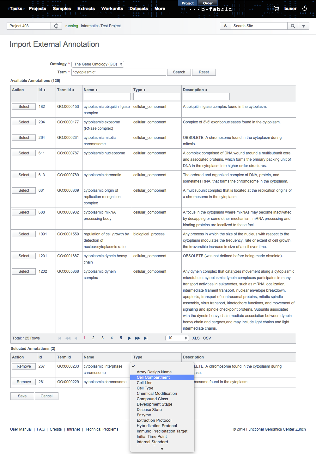This screenshot has width=316, height=454.
Task: Sort table by Term Id column
Action: click(66, 90)
